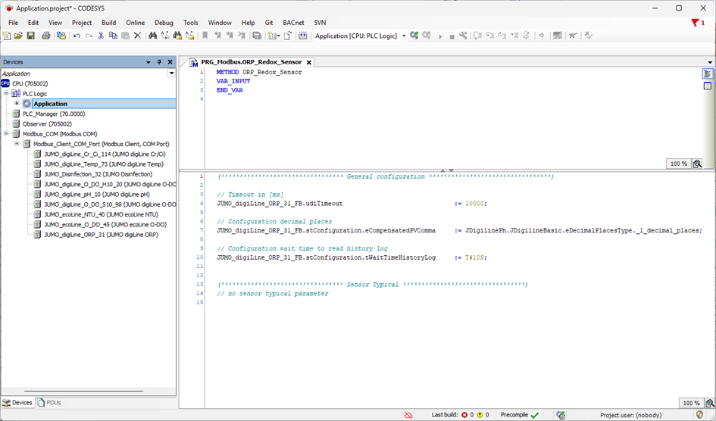Open the SVN menu
The height and width of the screenshot is (421, 716).
click(x=320, y=23)
